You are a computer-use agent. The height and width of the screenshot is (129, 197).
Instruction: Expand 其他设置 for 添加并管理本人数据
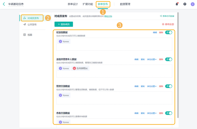tap(152, 59)
